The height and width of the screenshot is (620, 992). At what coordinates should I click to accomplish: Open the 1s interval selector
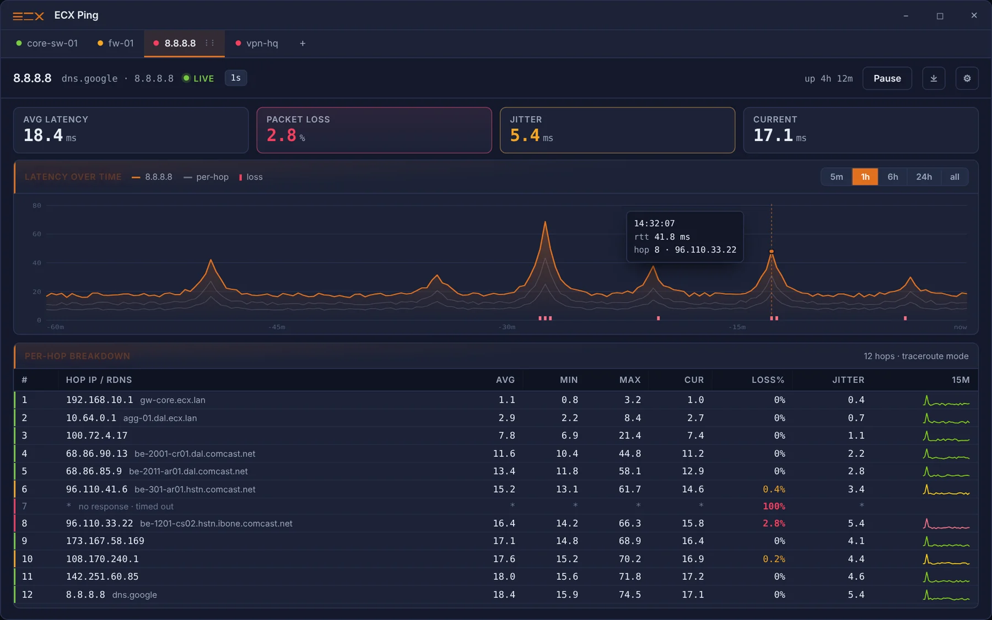(x=236, y=78)
